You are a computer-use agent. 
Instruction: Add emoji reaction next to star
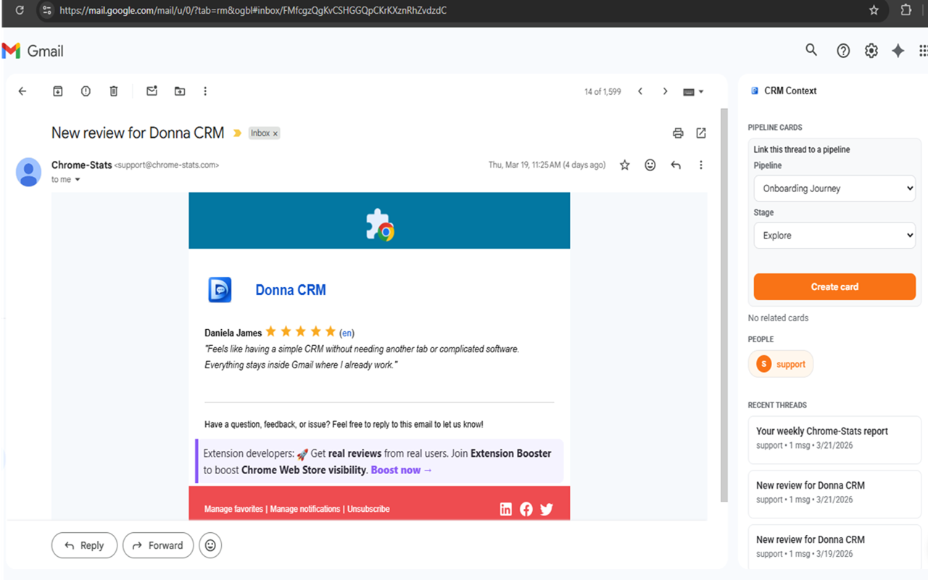pos(650,165)
